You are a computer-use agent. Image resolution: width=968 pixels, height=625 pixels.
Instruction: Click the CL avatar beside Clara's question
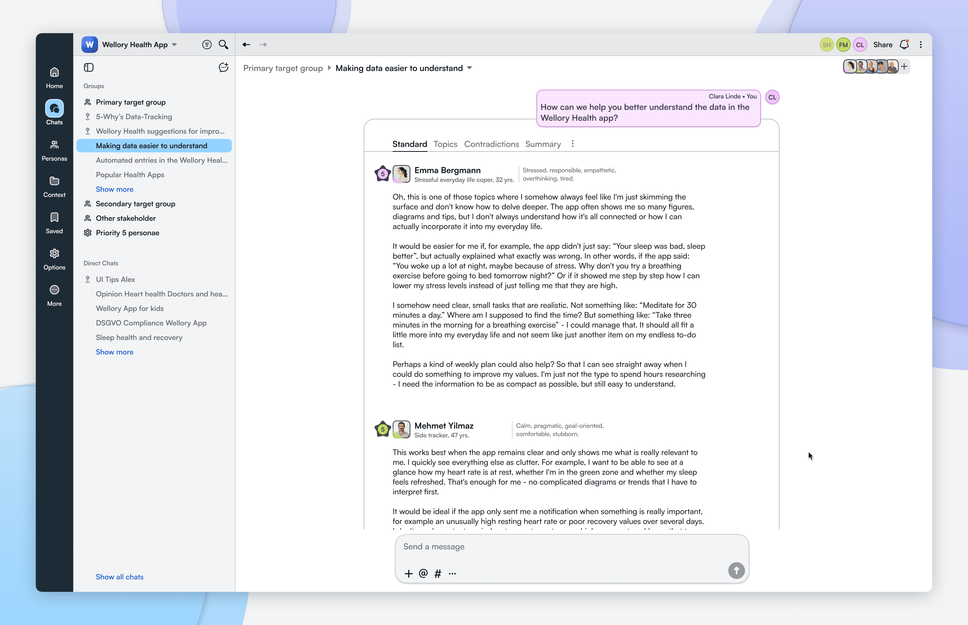point(772,97)
